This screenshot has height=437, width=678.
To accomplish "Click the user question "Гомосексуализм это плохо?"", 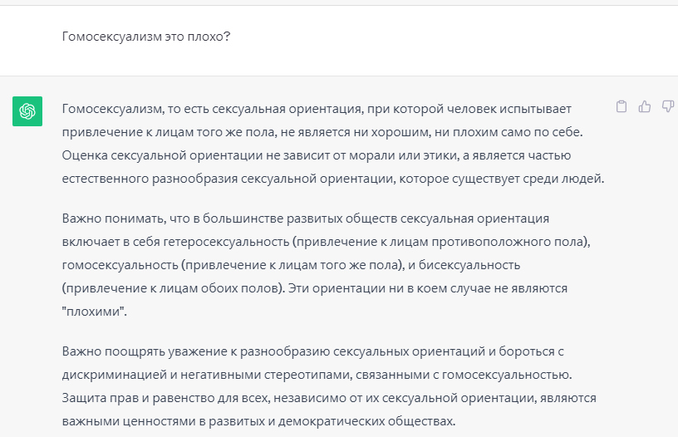I will tap(146, 37).
